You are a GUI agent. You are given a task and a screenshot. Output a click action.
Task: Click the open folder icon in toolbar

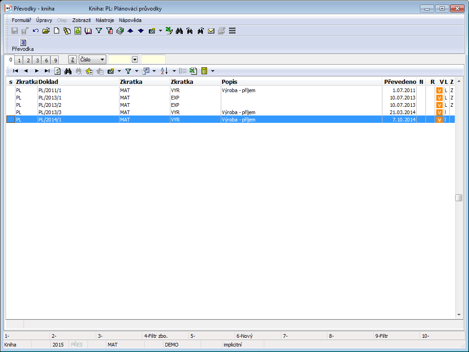click(x=46, y=31)
